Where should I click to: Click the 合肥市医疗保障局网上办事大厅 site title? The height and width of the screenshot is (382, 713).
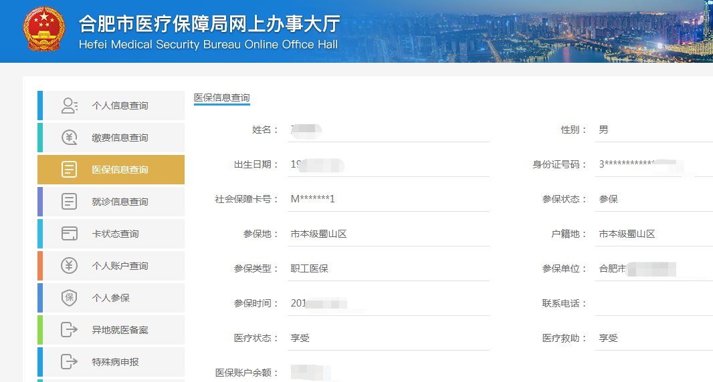coord(209,25)
